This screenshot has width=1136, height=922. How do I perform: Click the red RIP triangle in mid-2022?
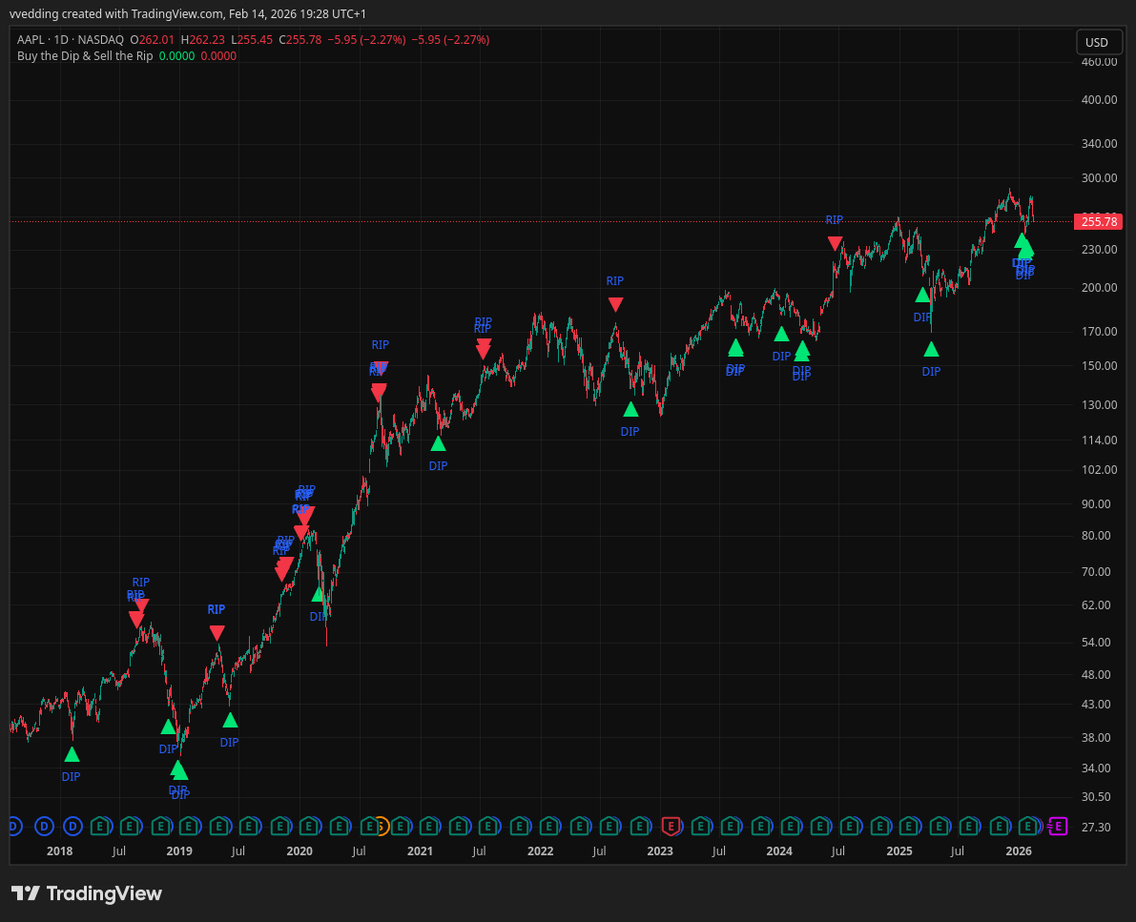coord(615,305)
